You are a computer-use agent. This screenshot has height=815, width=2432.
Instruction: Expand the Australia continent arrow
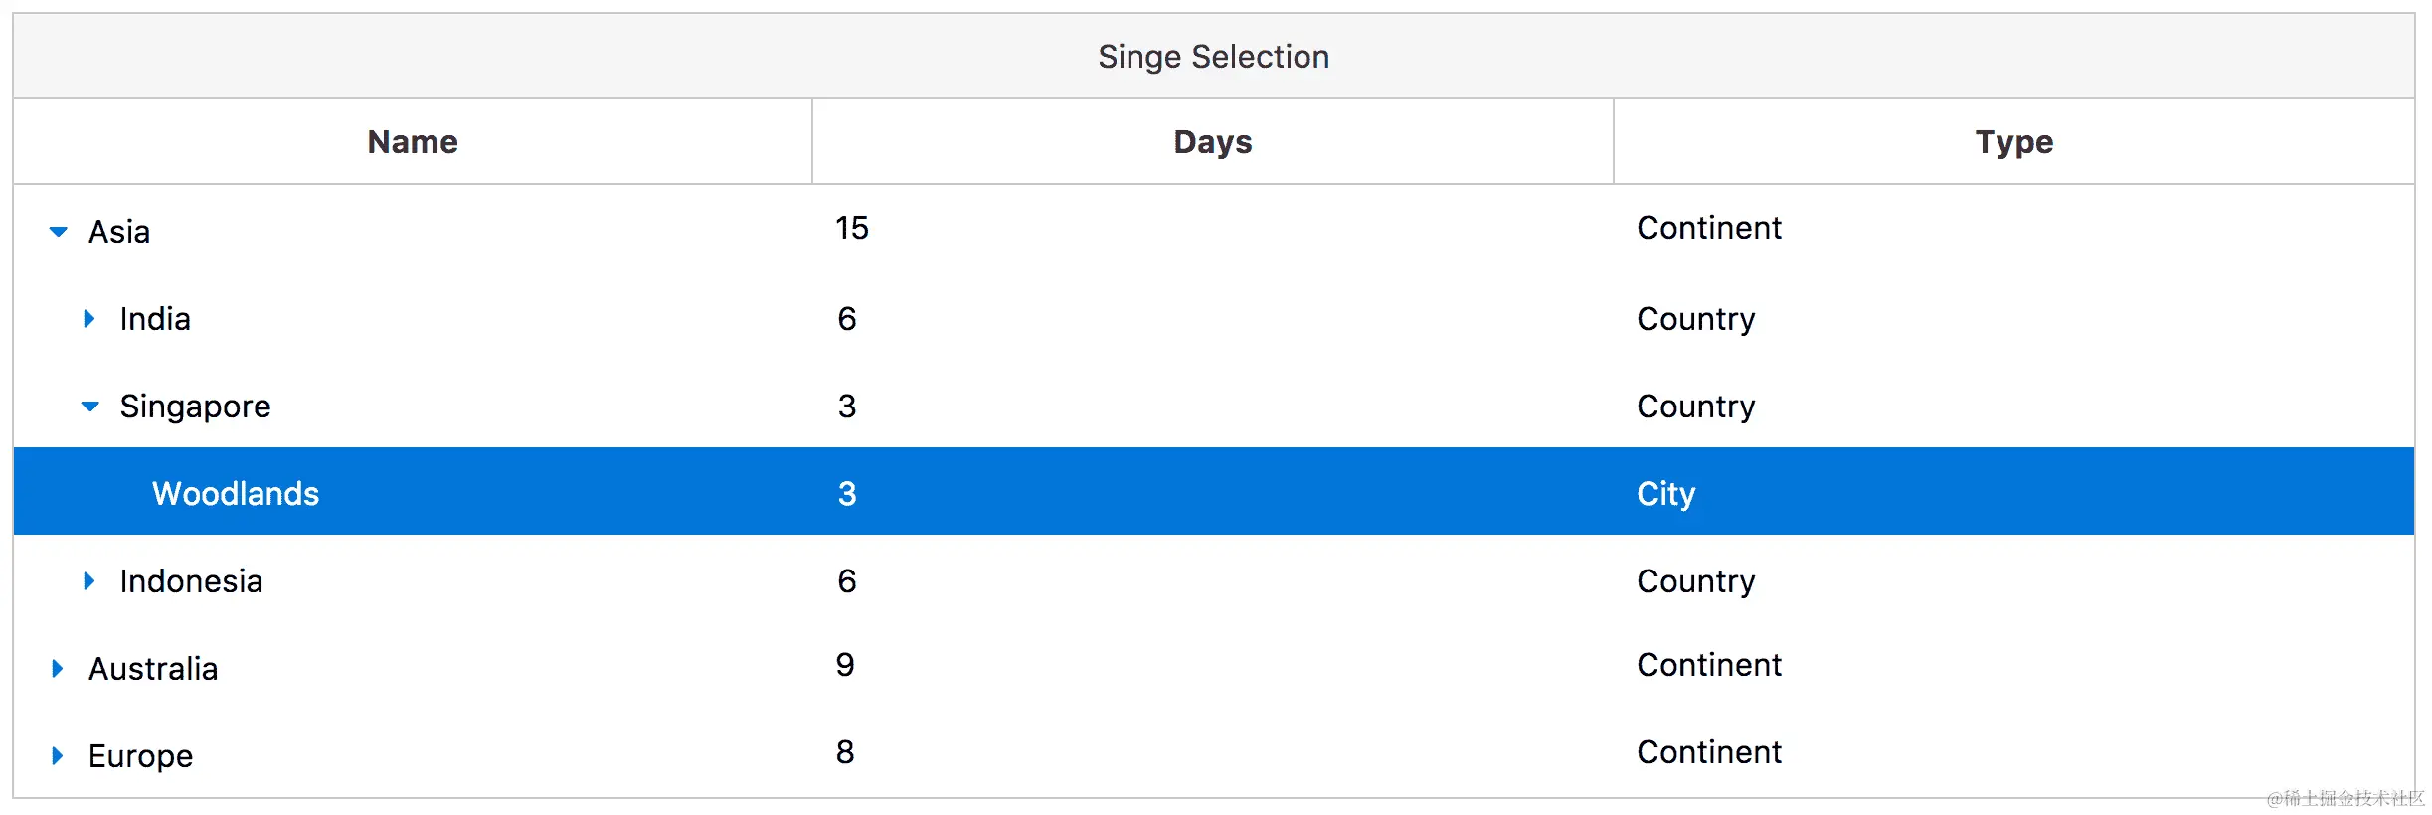click(x=58, y=669)
